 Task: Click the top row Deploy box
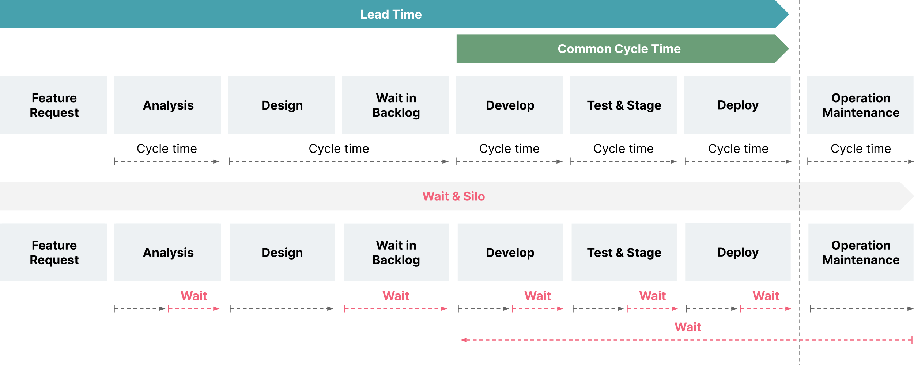(737, 105)
